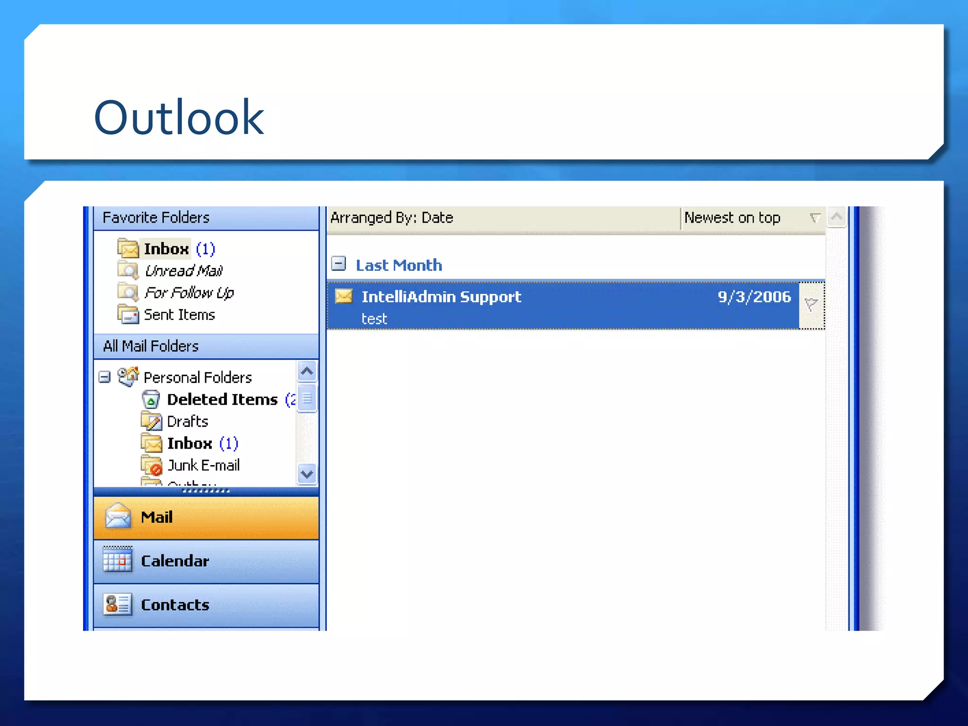Click the 'test' message subject
The width and height of the screenshot is (968, 726).
click(374, 319)
